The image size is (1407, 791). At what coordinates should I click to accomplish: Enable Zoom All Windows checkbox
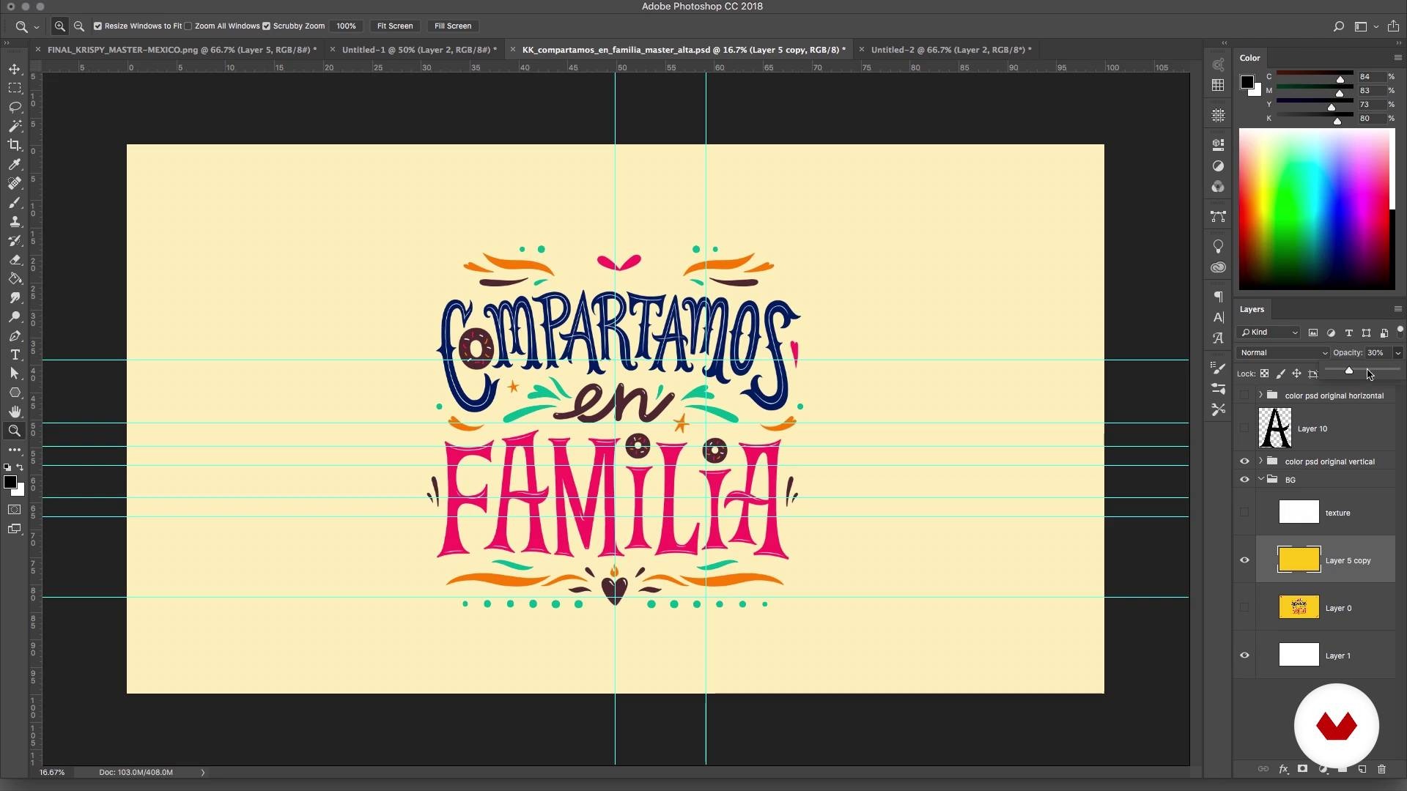pos(188,26)
